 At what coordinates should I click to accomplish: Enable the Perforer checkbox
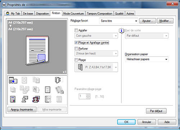click(x=76, y=48)
